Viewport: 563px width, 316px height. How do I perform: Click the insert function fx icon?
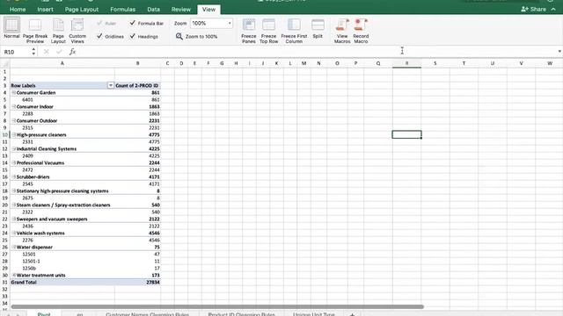point(72,52)
